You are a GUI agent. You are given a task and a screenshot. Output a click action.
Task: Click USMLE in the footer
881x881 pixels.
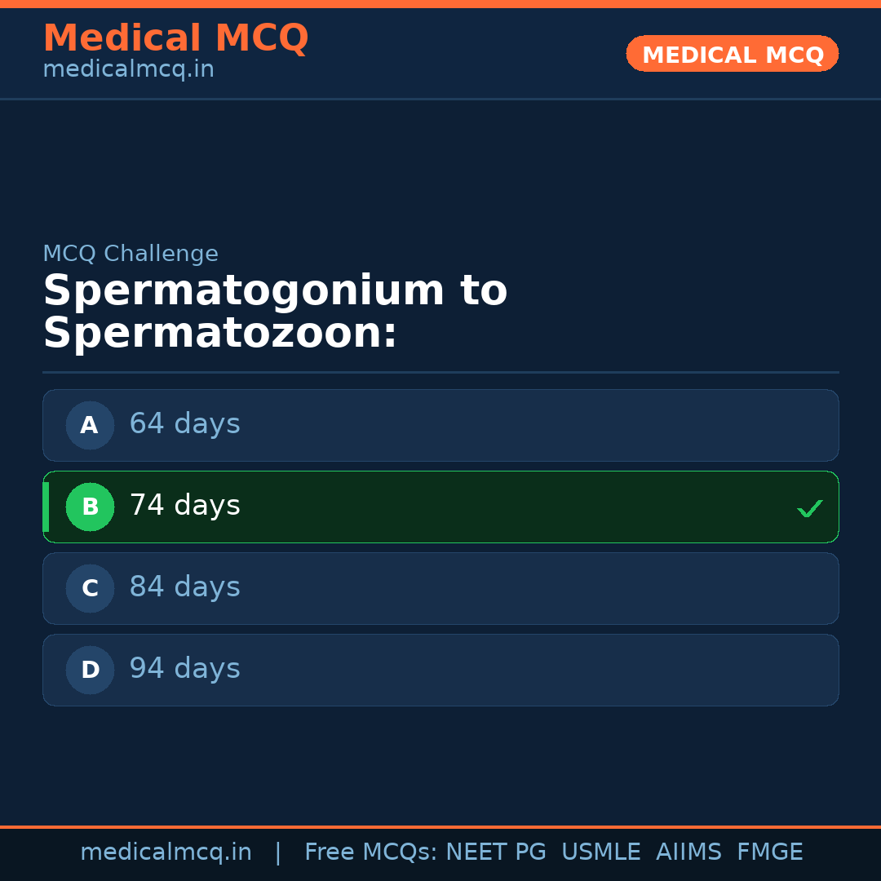coord(600,852)
